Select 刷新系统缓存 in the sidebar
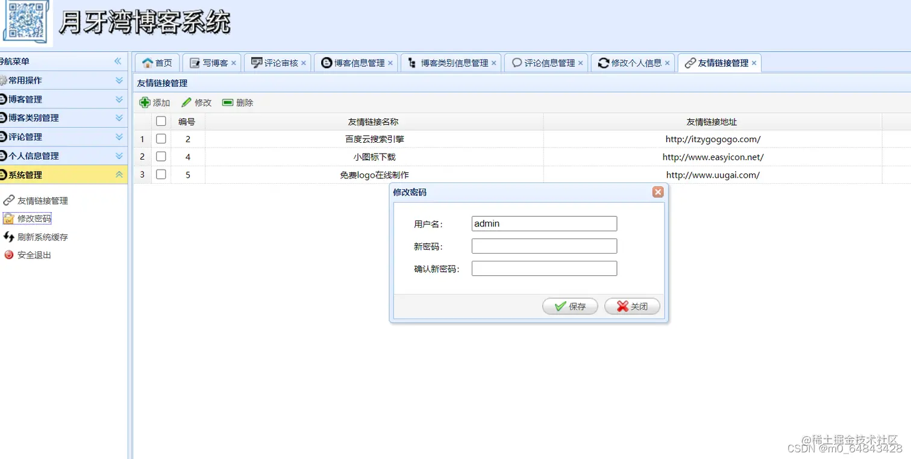911x459 pixels. point(43,237)
